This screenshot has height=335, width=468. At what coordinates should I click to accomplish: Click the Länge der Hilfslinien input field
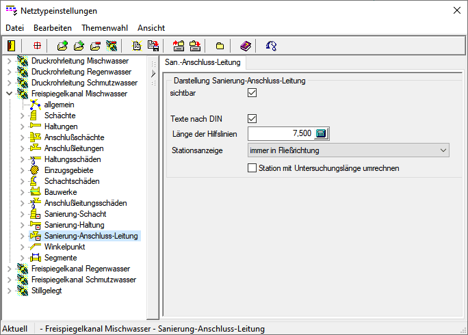281,133
